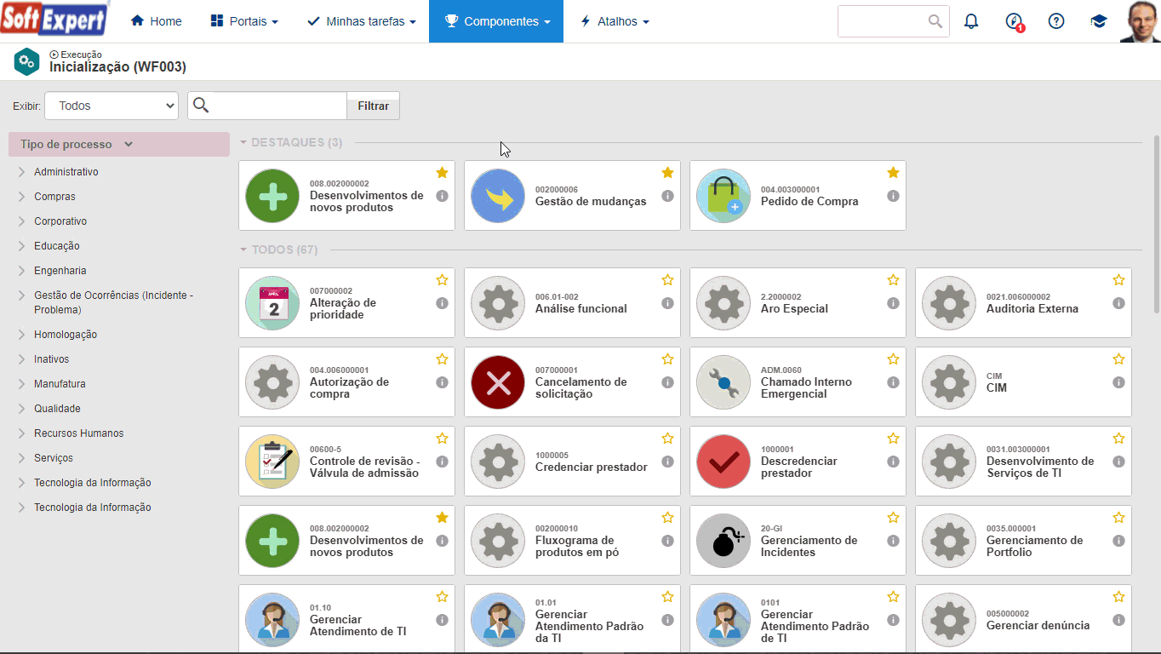Screen dimensions: 1161x654
Task: Favorite the Desenvolvimento de Serviços de TI star
Action: click(1118, 439)
